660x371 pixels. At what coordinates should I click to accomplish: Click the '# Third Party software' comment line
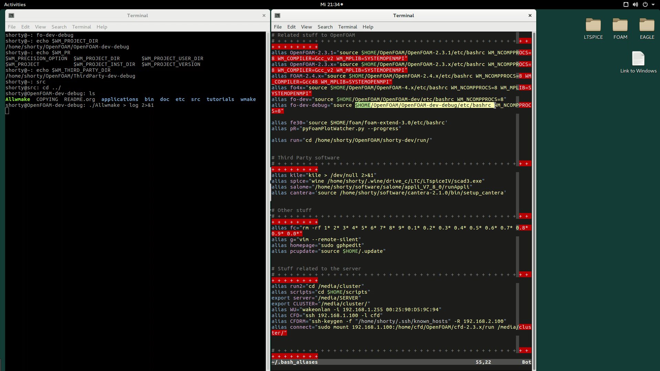coord(306,158)
